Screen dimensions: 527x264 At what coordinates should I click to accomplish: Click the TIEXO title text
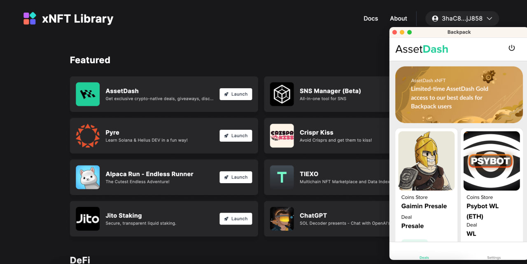tap(309, 174)
